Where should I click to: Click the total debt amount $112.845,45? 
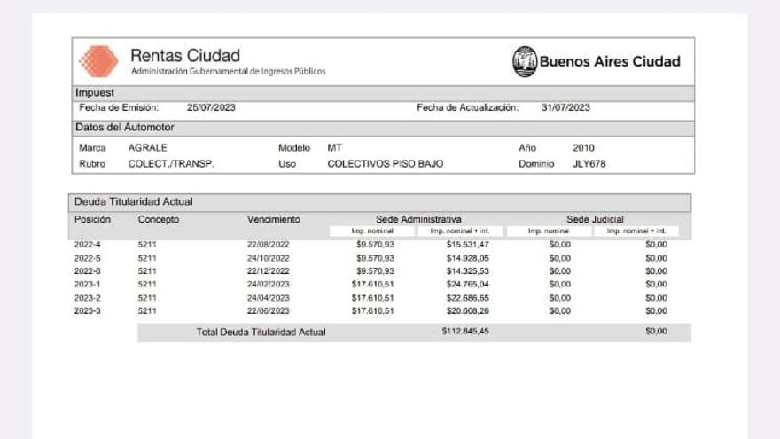465,332
